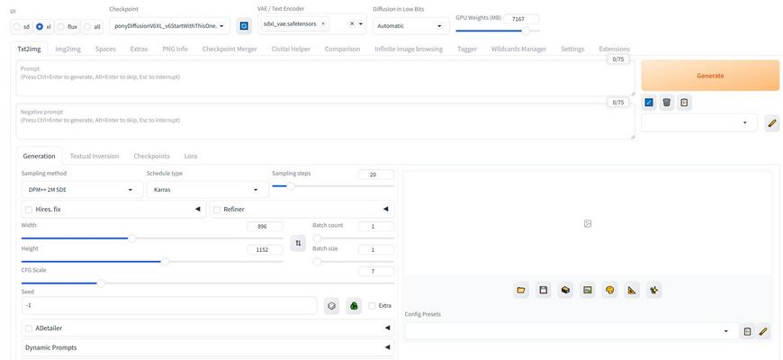The width and height of the screenshot is (783, 360).
Task: Randomize the seed with the dice icon
Action: 331,306
